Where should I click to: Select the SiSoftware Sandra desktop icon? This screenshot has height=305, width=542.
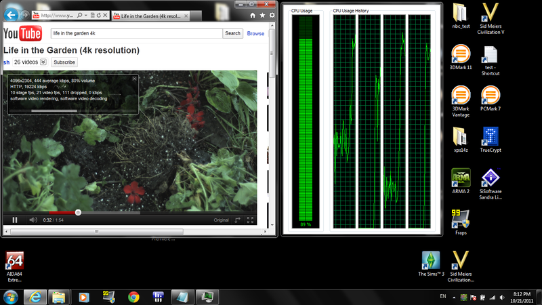coord(491,184)
